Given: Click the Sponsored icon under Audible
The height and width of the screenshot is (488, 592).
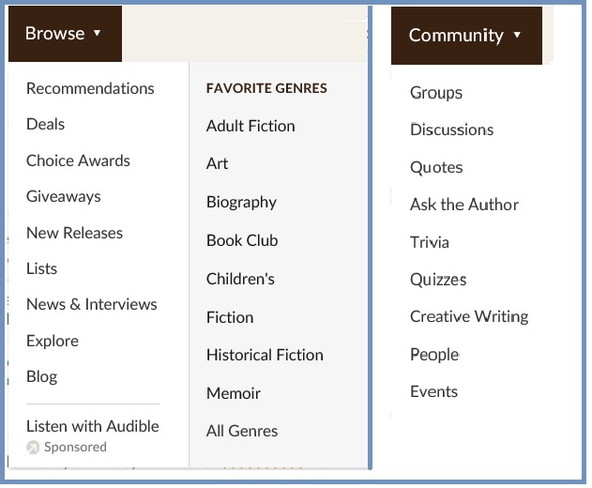Looking at the screenshot, I should coord(33,448).
